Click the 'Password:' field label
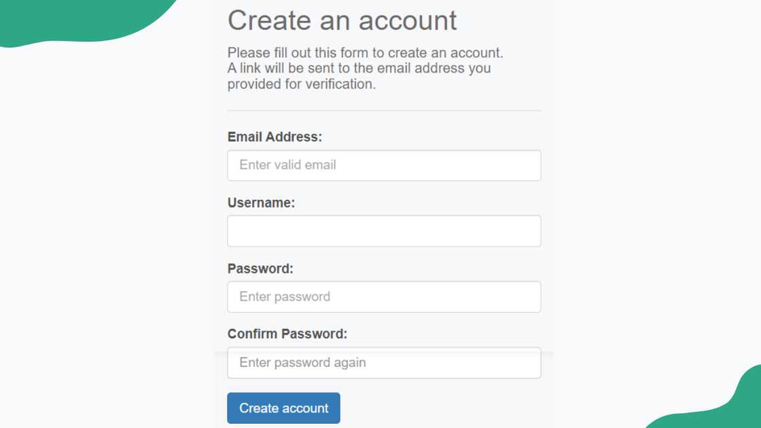Viewport: 761px width, 428px height. click(x=260, y=268)
